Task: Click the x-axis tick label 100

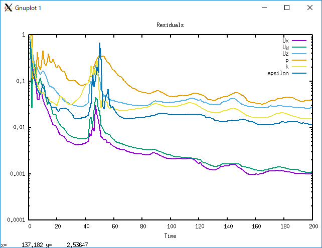Action: (x=172, y=226)
